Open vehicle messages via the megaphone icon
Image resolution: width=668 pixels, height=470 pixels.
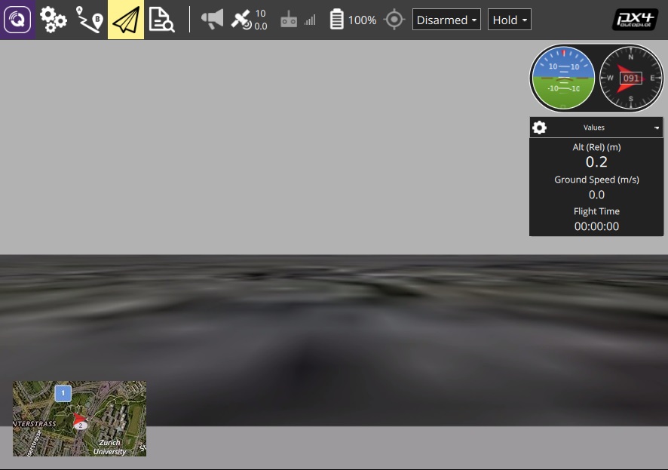click(x=212, y=19)
